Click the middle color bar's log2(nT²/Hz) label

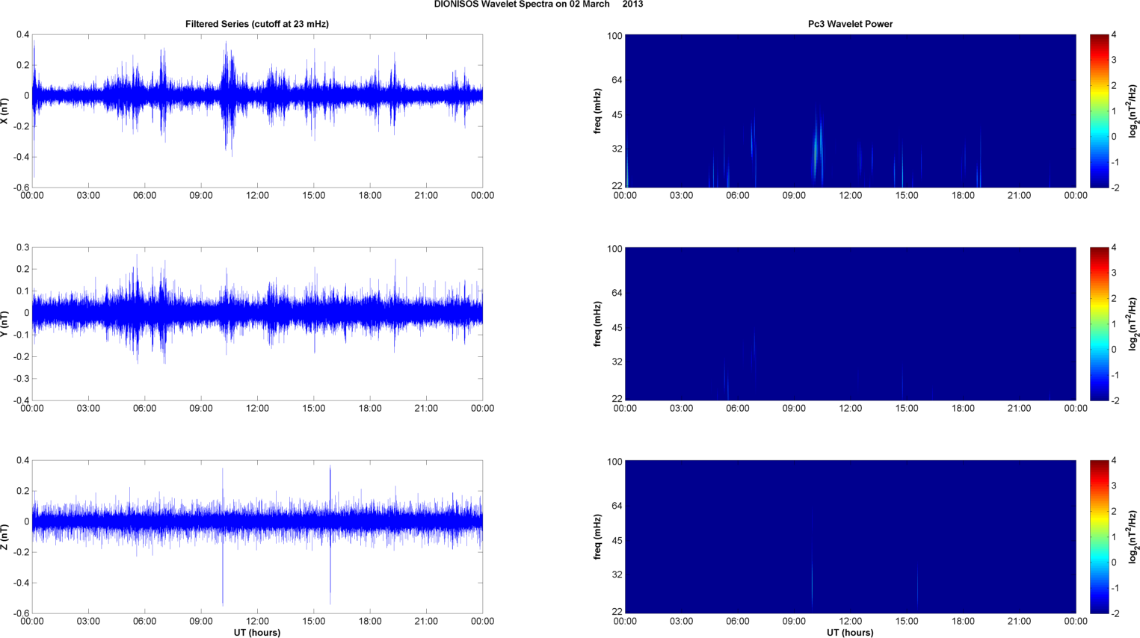[x=1134, y=324]
